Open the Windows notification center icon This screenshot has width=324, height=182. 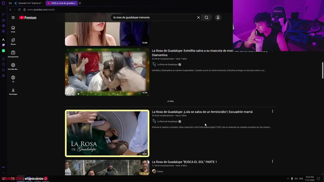point(318,179)
